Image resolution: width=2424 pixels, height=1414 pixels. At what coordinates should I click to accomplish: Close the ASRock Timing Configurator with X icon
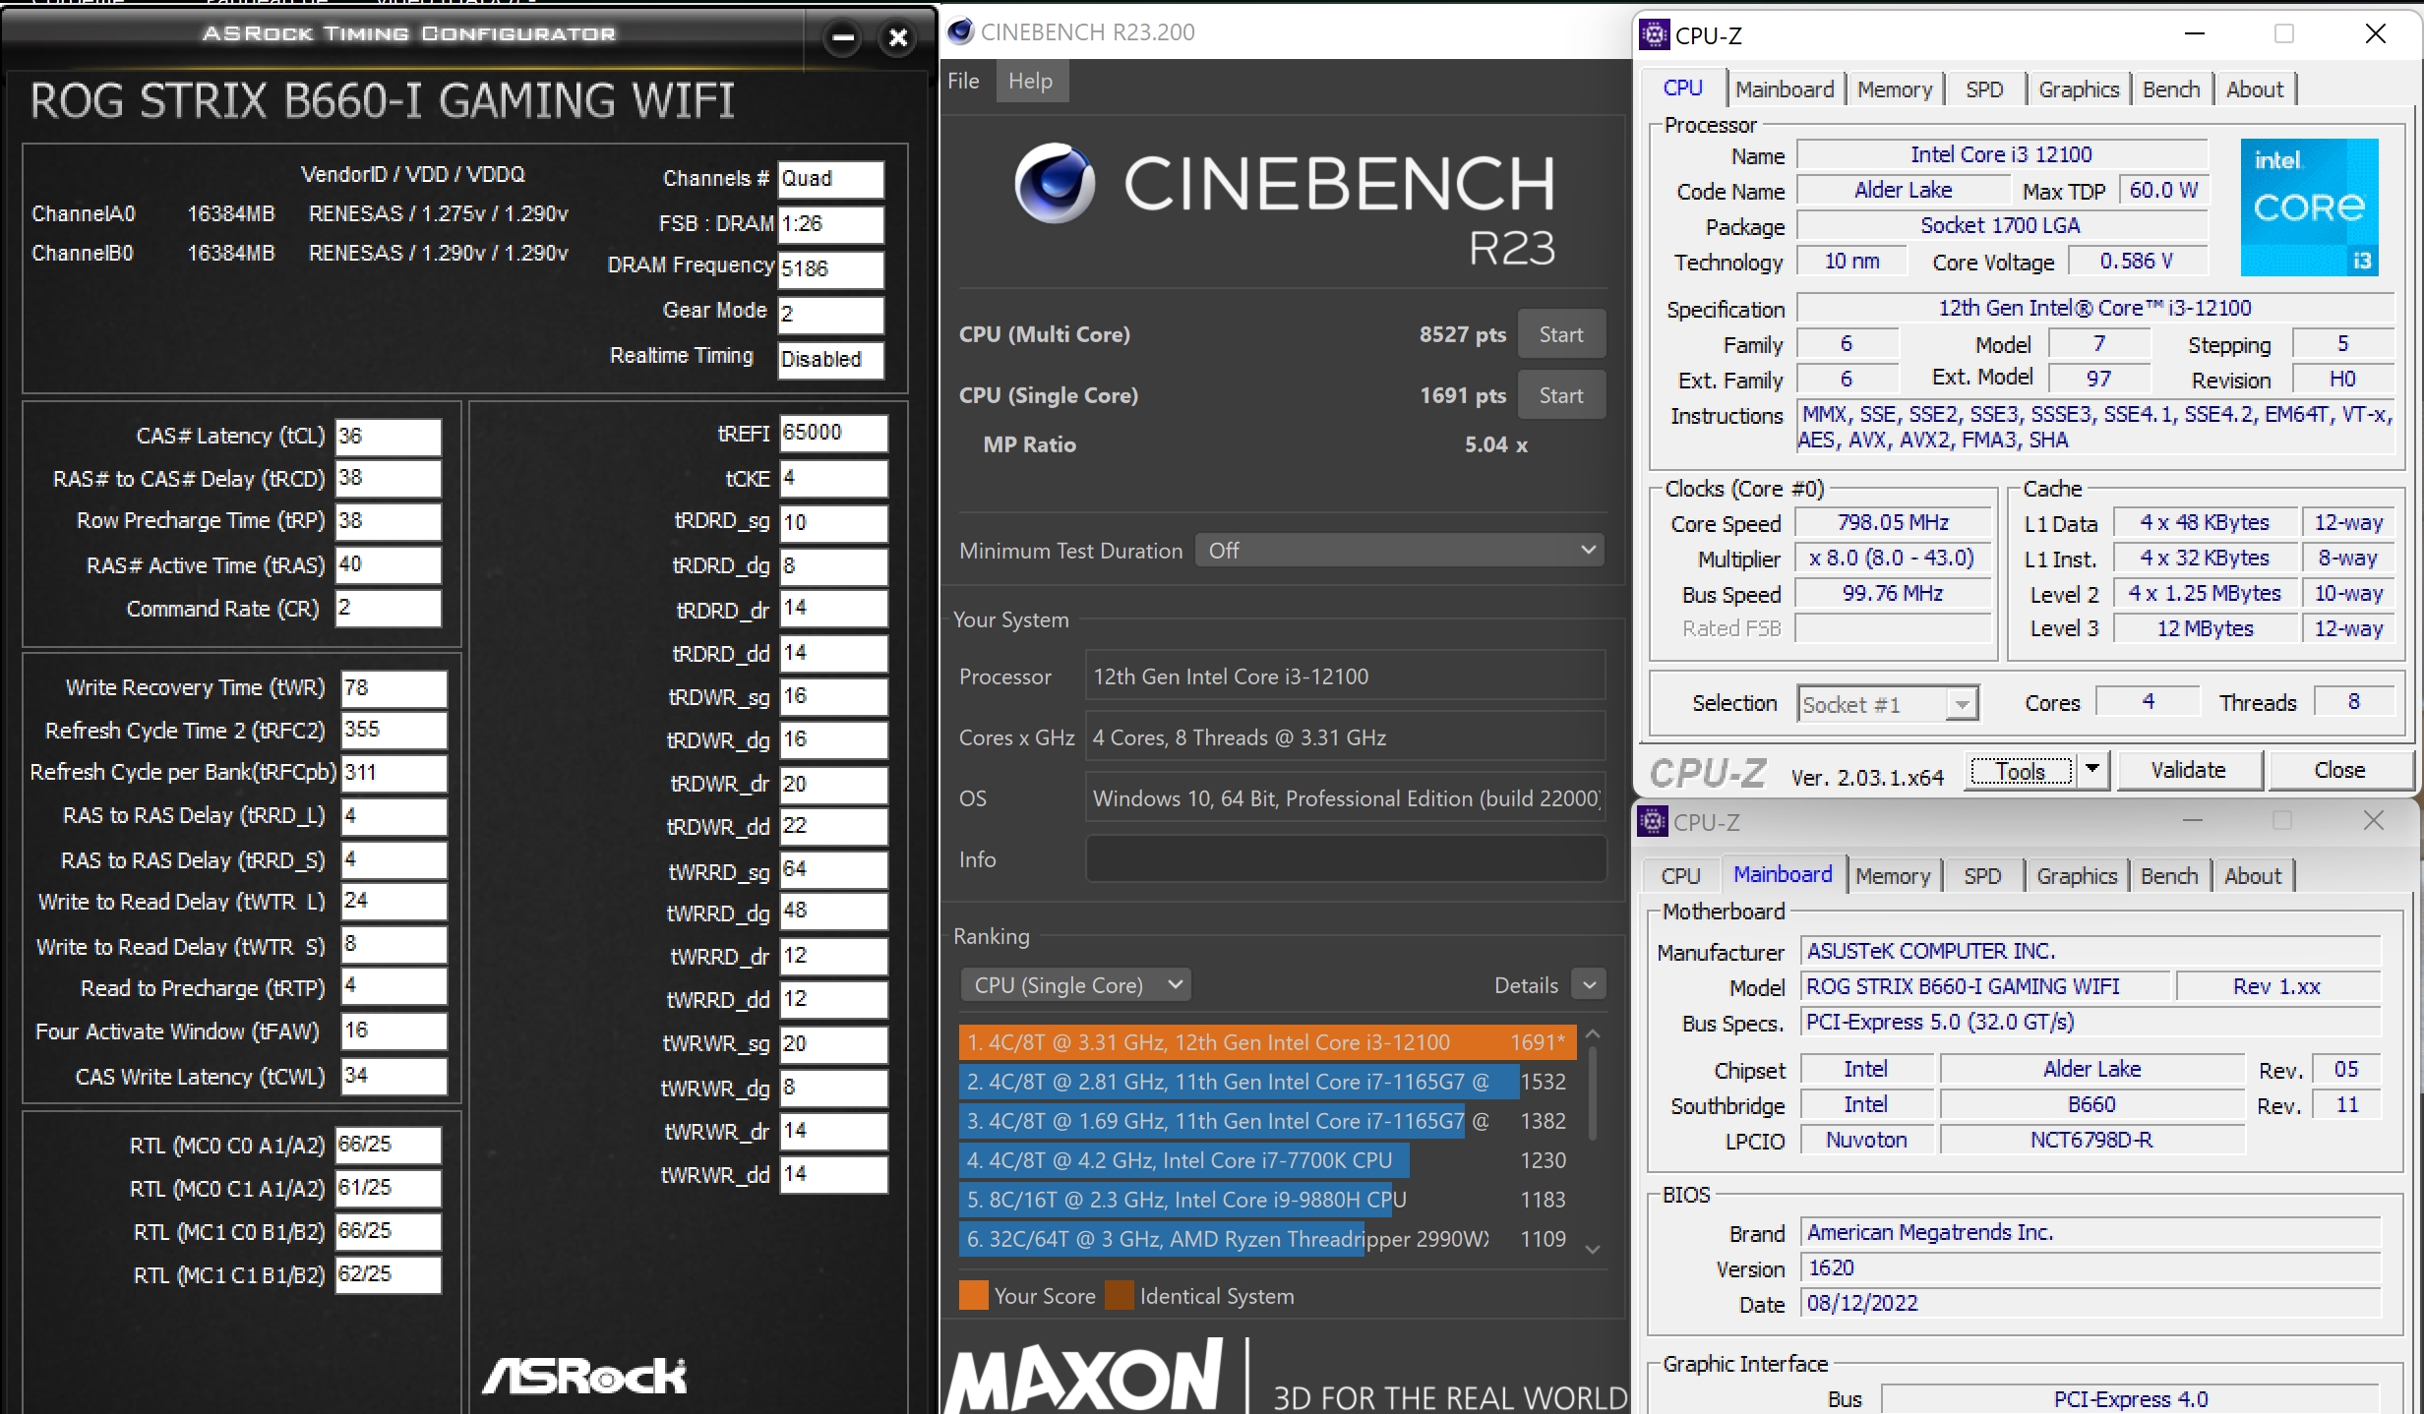point(897,38)
